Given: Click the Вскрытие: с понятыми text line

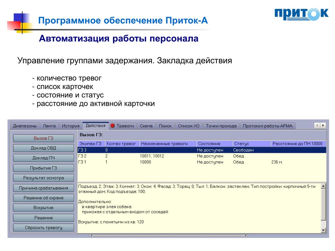Looking at the screenshot, I should pos(111,222).
